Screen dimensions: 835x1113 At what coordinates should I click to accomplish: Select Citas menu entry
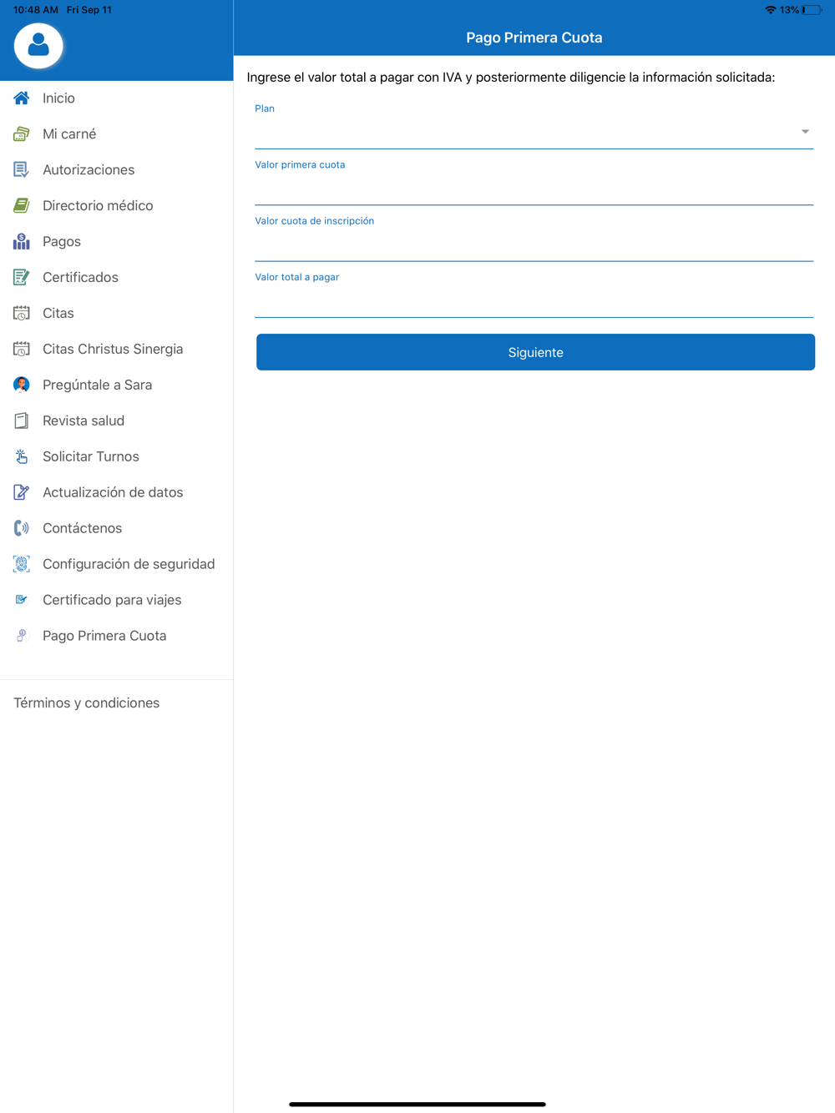(116, 313)
